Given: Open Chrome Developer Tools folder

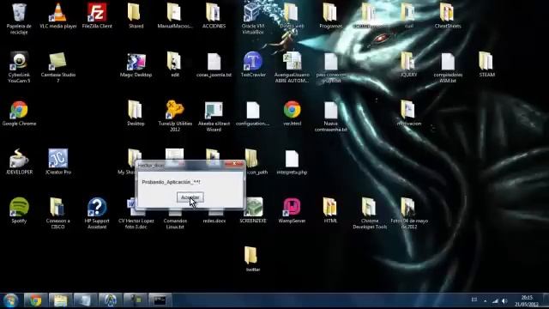Looking at the screenshot, I should tap(370, 213).
